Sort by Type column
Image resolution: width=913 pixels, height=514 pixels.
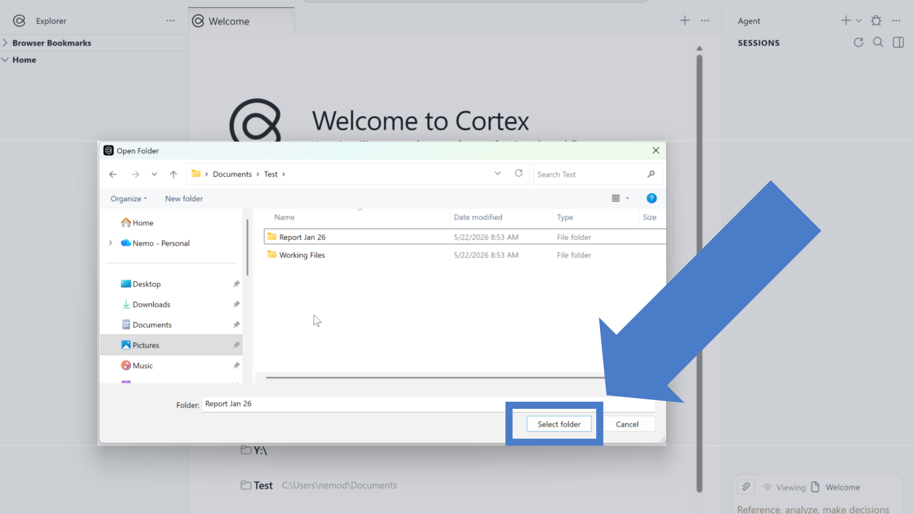[565, 217]
